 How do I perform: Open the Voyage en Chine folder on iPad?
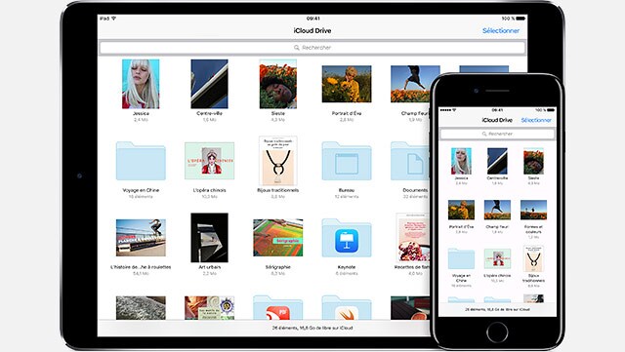pyautogui.click(x=141, y=161)
